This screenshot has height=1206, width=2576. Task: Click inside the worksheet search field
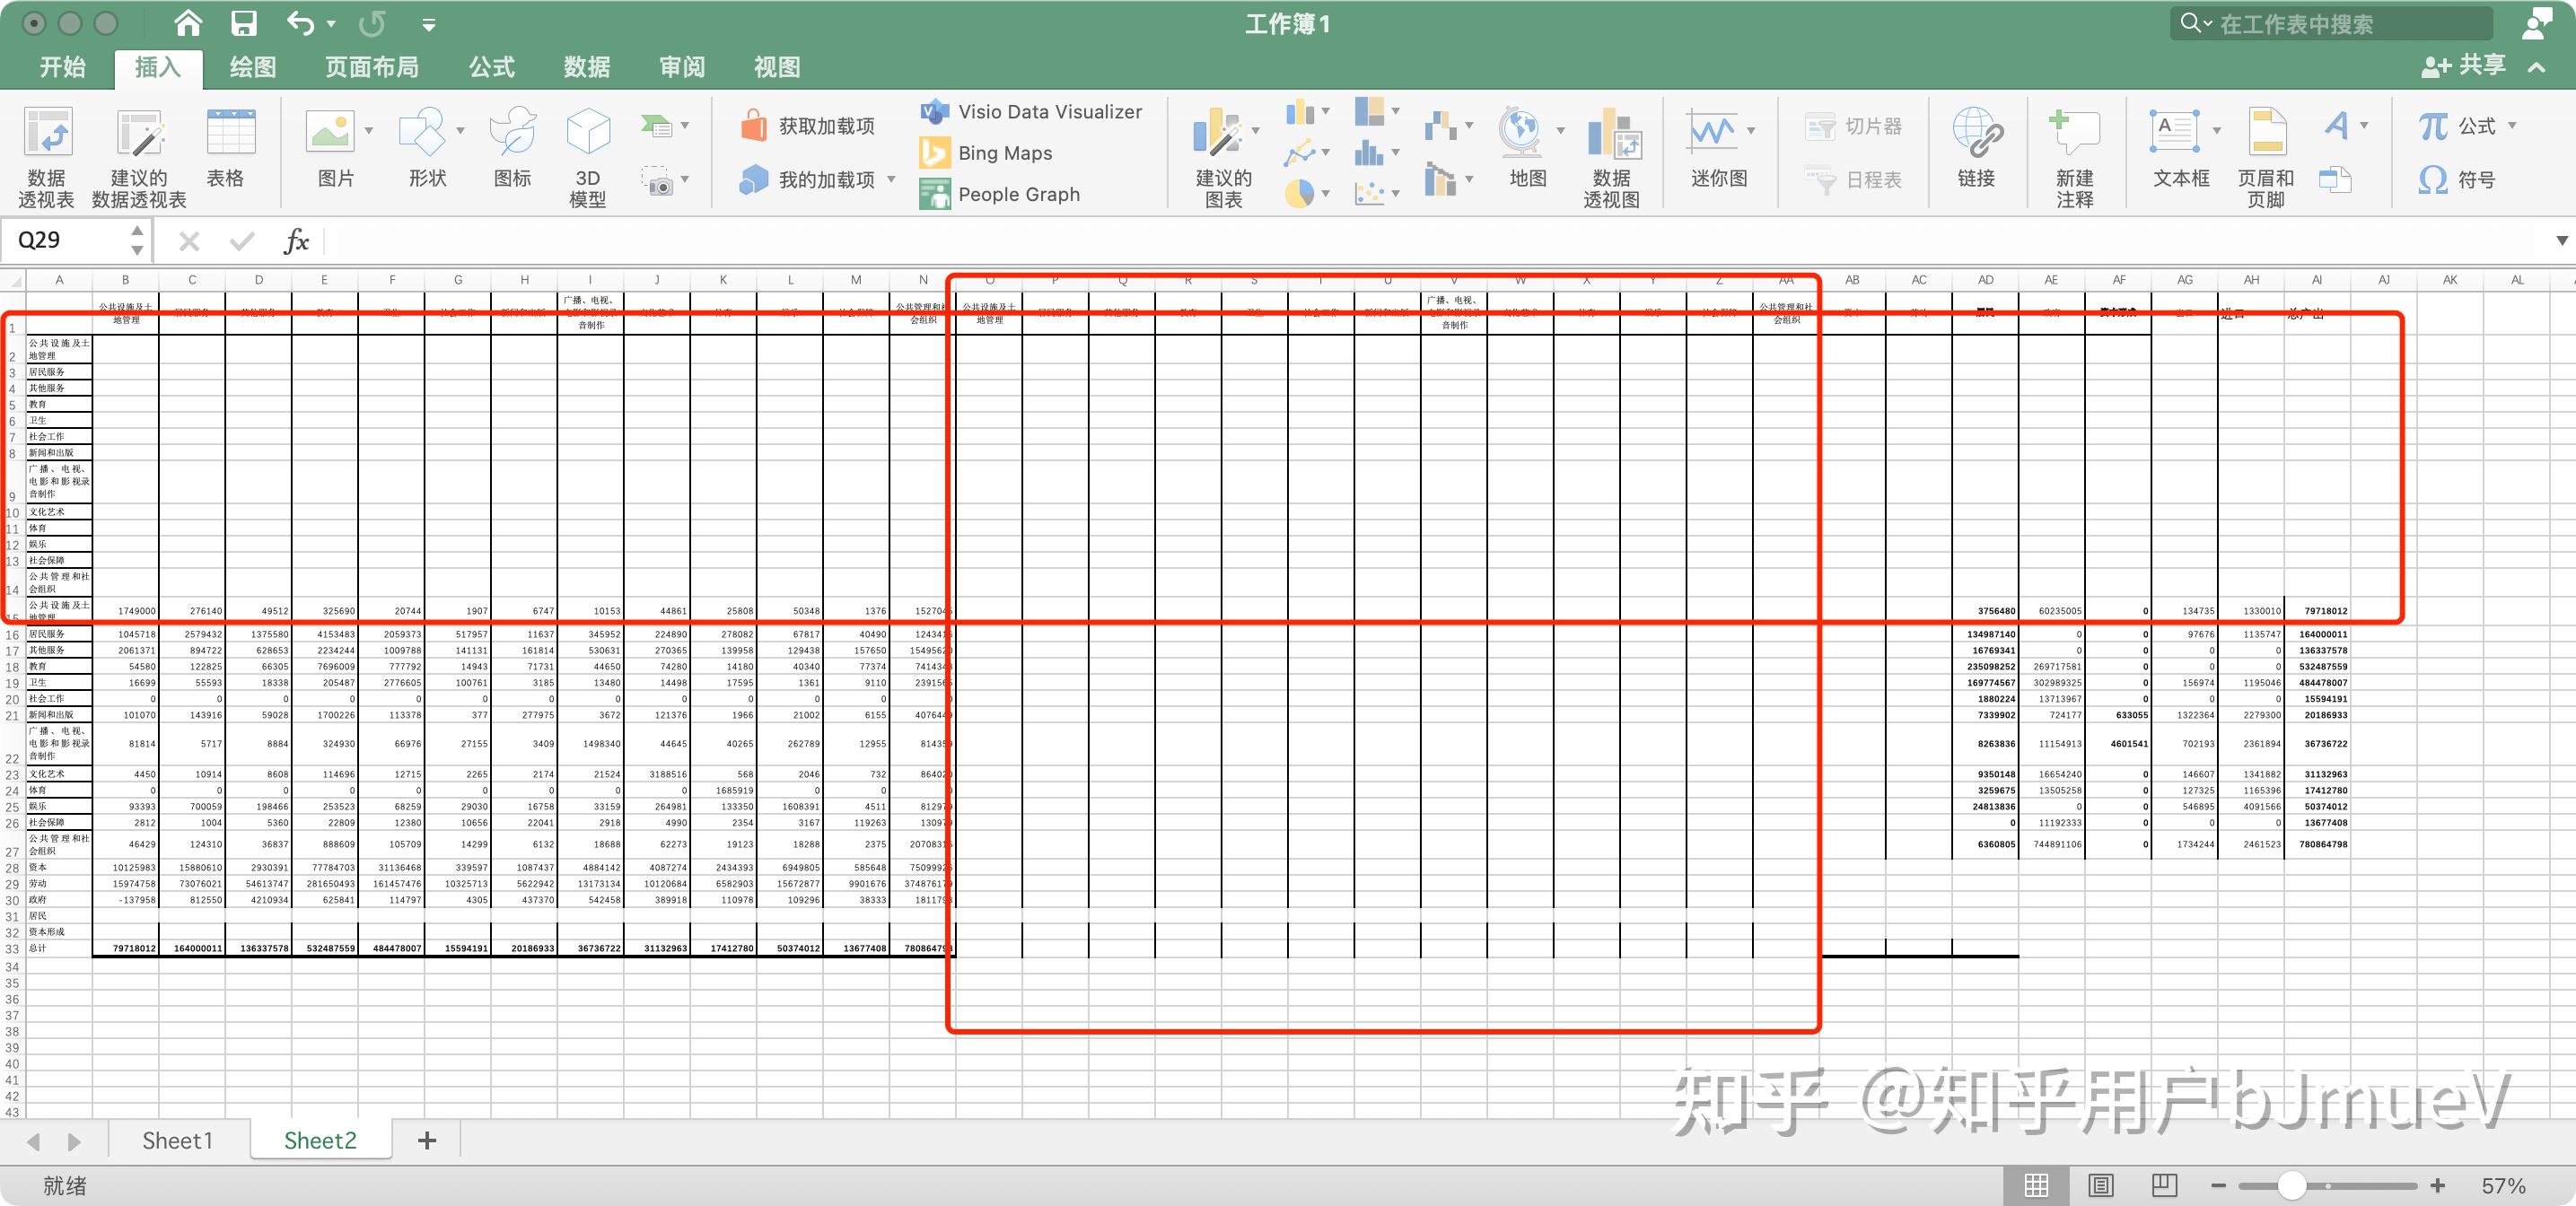coord(2330,23)
